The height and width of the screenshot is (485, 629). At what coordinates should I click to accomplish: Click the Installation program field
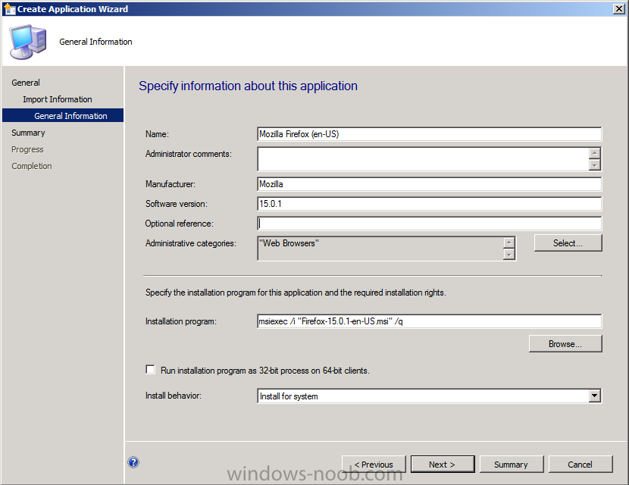(x=429, y=321)
